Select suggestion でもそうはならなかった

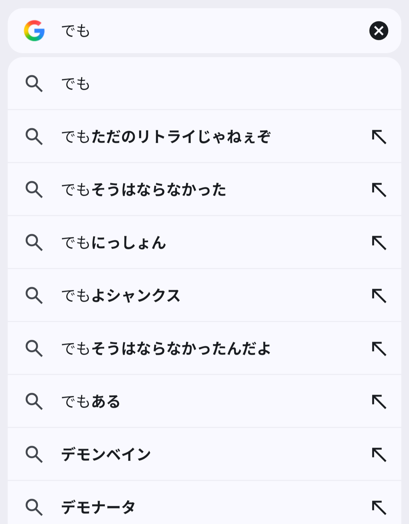(x=144, y=190)
